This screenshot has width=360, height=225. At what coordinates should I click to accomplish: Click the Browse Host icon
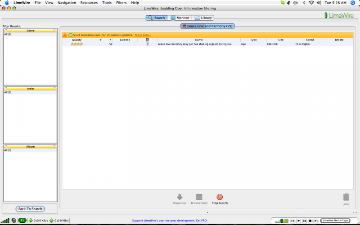point(199,197)
